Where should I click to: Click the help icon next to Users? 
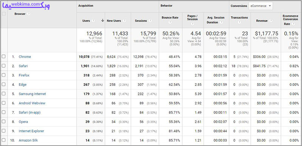(93, 21)
